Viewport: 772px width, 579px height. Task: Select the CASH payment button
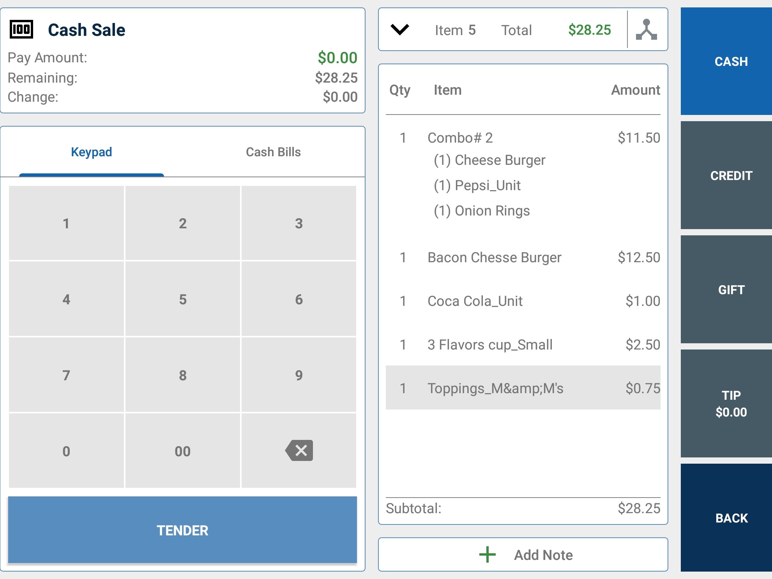731,61
